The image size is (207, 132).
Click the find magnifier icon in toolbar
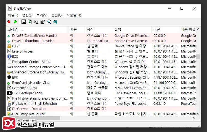coord(49,22)
